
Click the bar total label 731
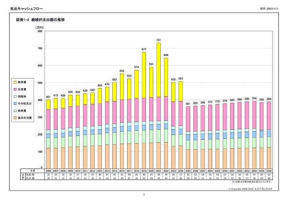coord(158,40)
